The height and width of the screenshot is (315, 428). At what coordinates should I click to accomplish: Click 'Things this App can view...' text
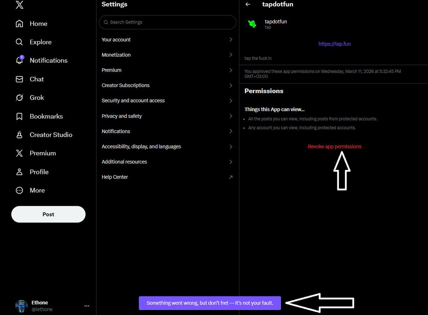[x=275, y=109]
